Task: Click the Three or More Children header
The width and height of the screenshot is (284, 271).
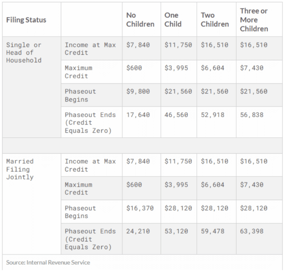Action: tap(254, 20)
